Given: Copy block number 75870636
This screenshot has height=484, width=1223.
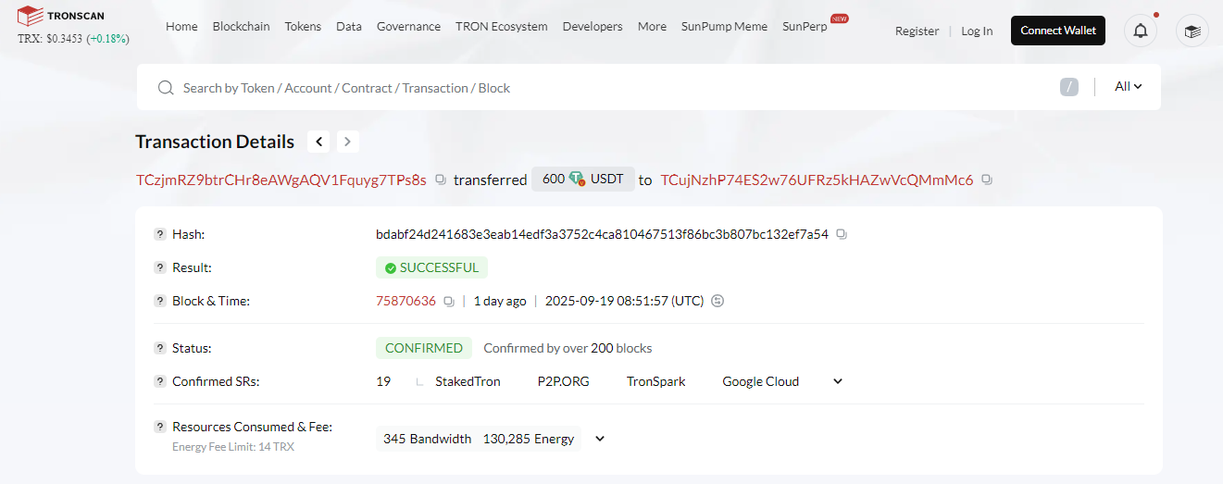Looking at the screenshot, I should pyautogui.click(x=449, y=301).
